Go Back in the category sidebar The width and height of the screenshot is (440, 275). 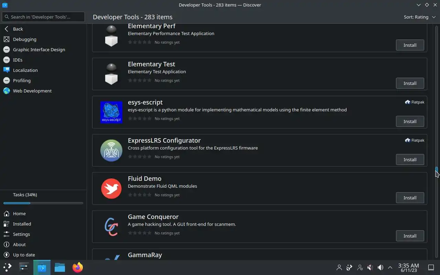43,29
